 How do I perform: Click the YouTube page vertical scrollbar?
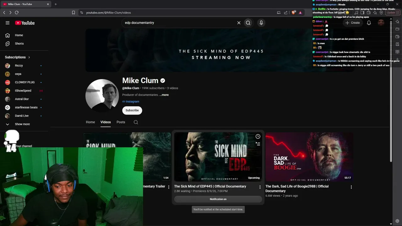point(391,91)
